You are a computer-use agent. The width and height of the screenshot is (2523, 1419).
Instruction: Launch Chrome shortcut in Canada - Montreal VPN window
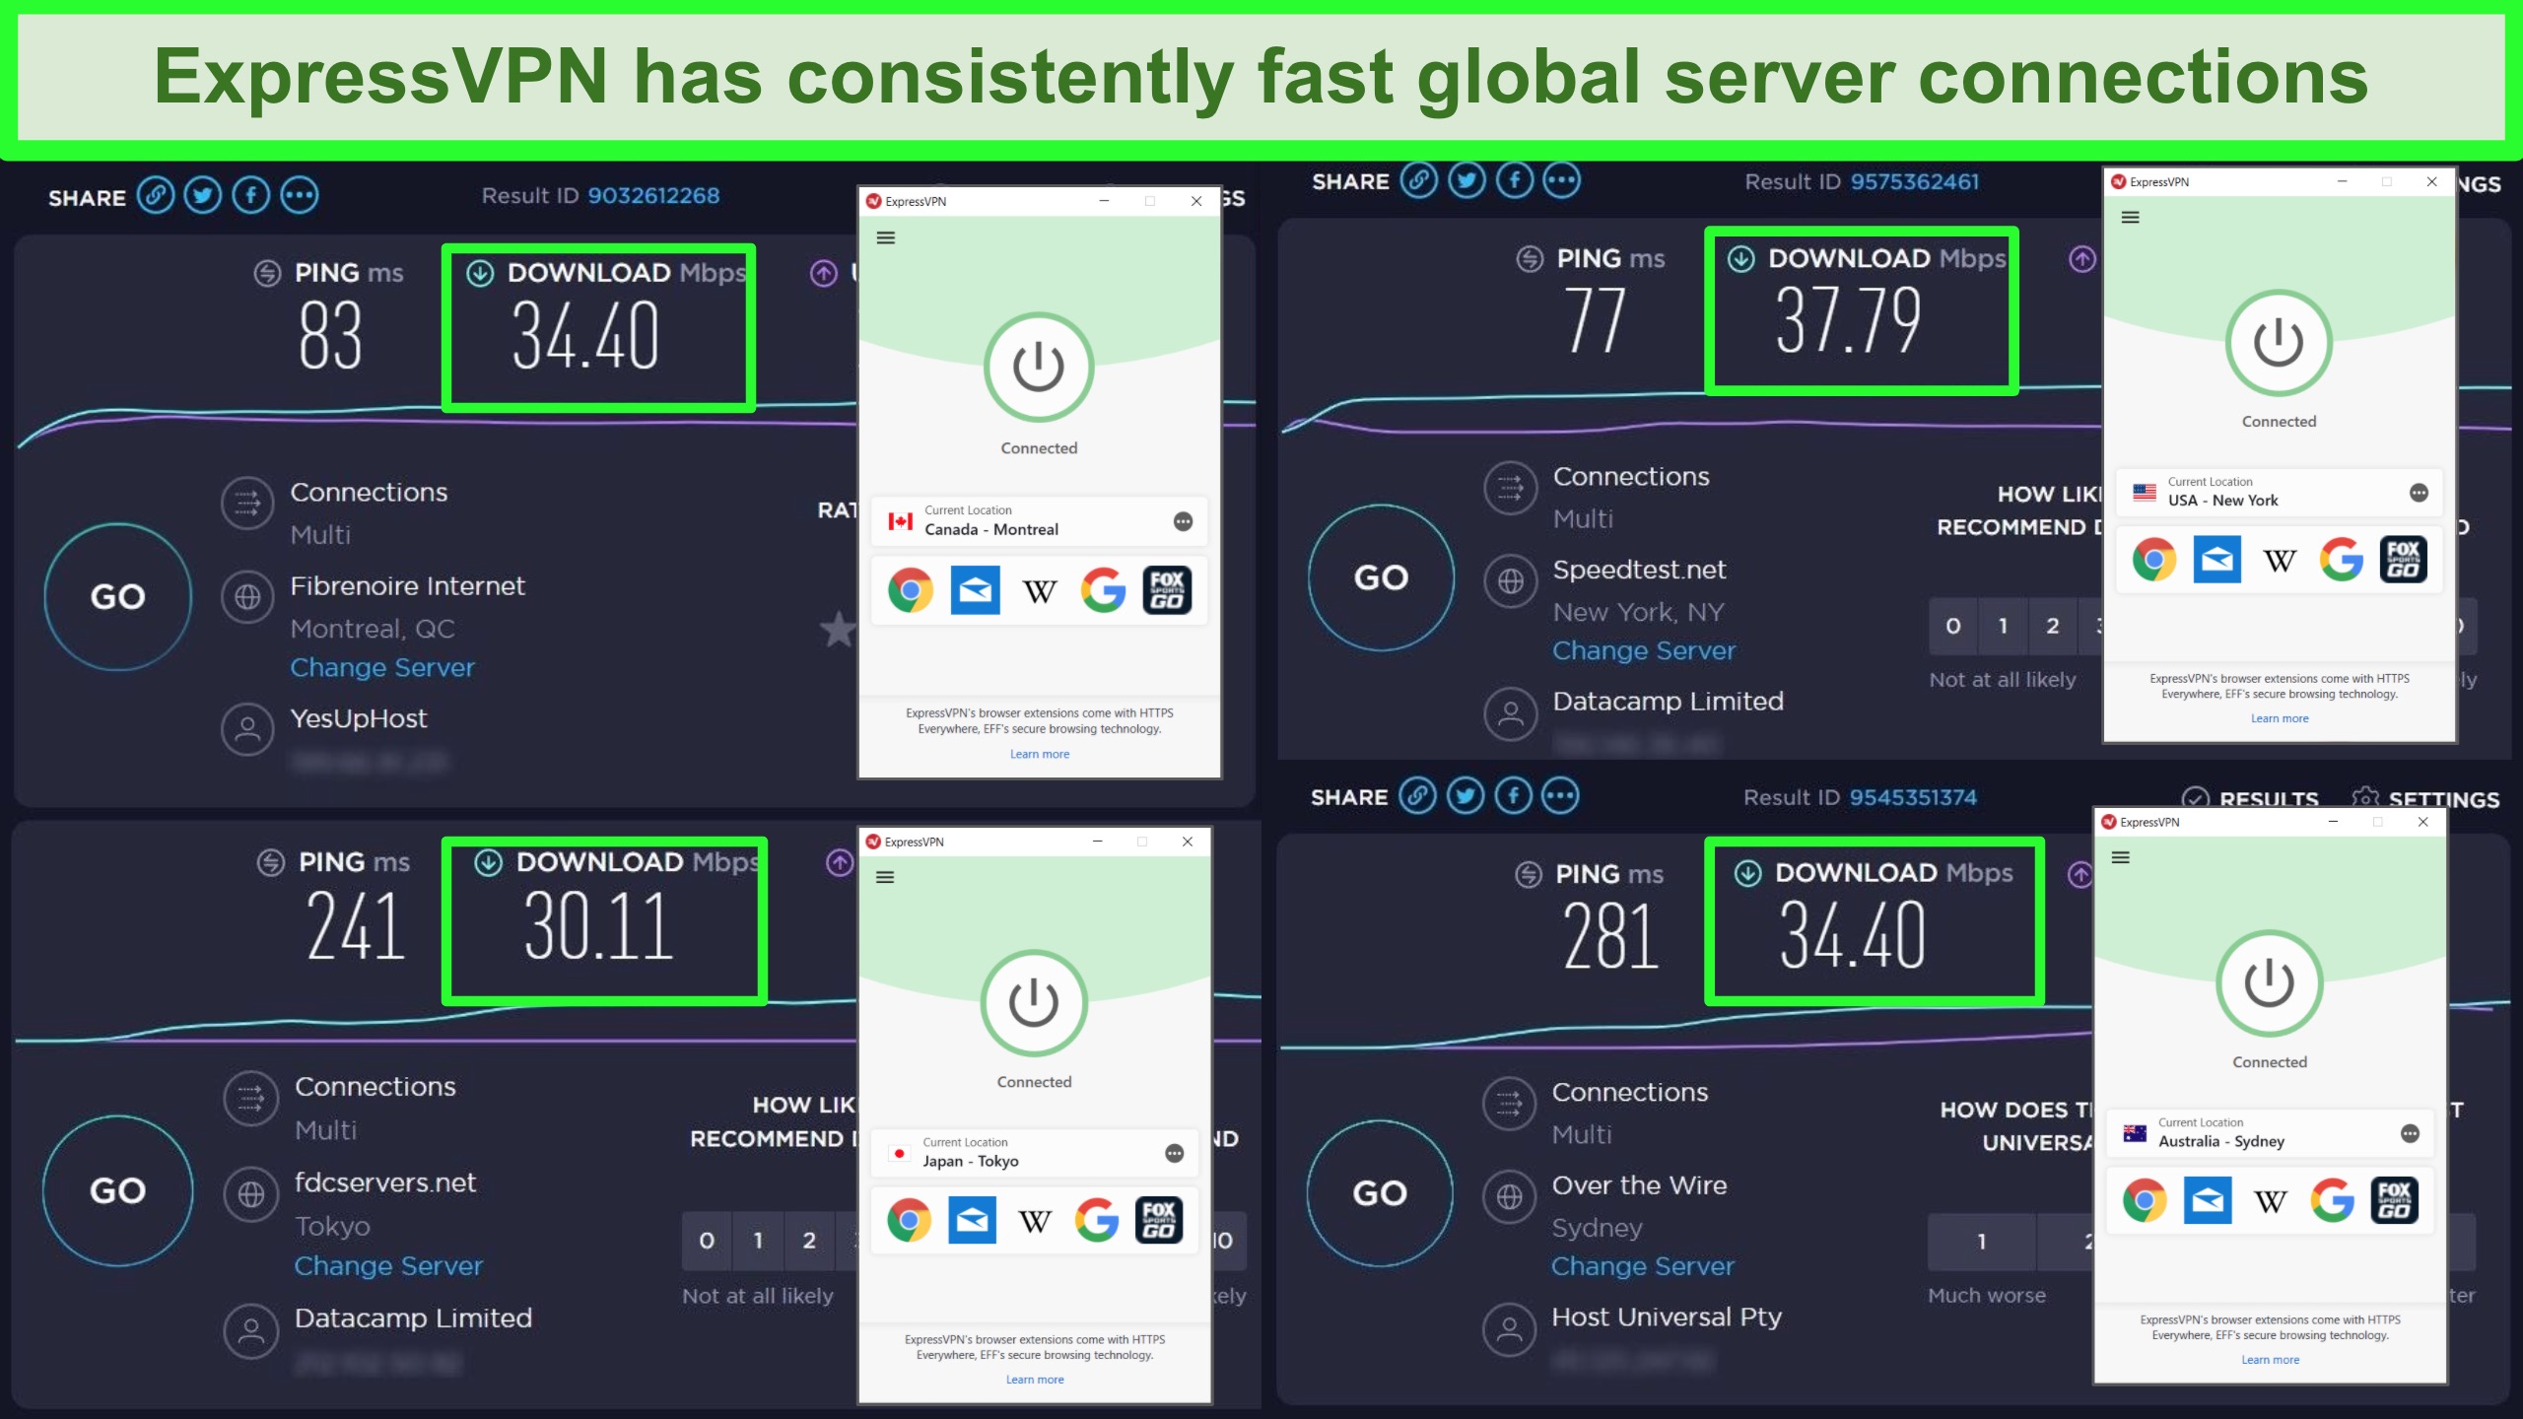coord(911,589)
